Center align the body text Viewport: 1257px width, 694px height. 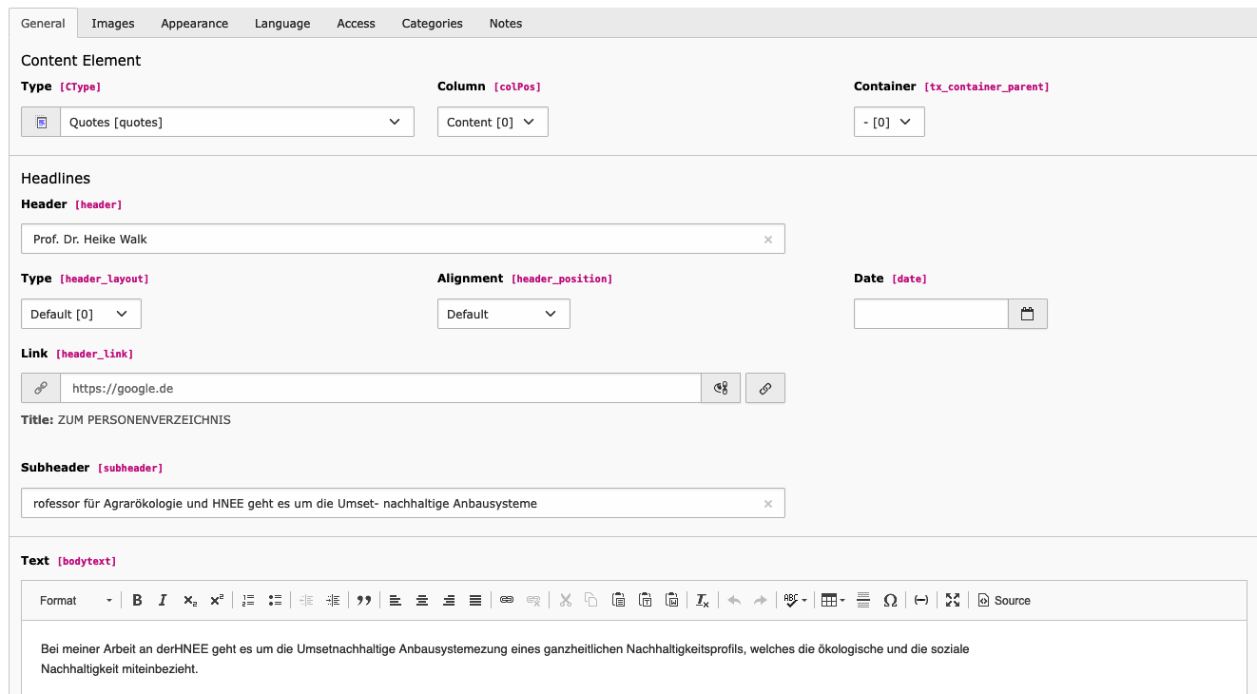[x=422, y=600]
